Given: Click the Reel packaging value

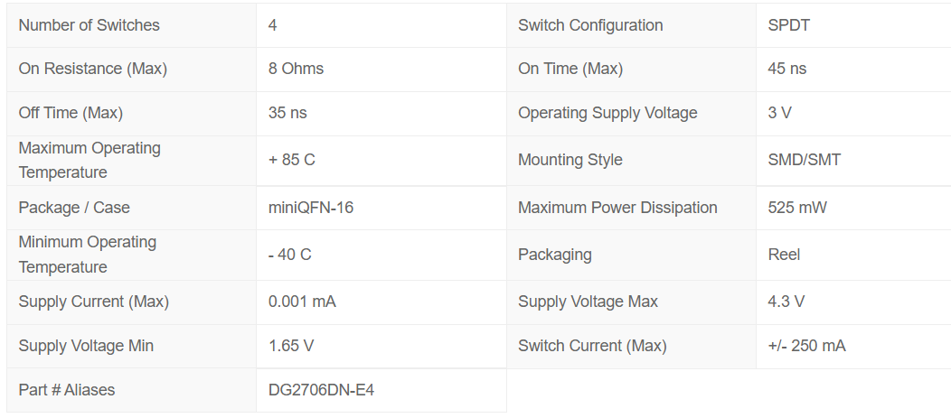Looking at the screenshot, I should click(784, 255).
